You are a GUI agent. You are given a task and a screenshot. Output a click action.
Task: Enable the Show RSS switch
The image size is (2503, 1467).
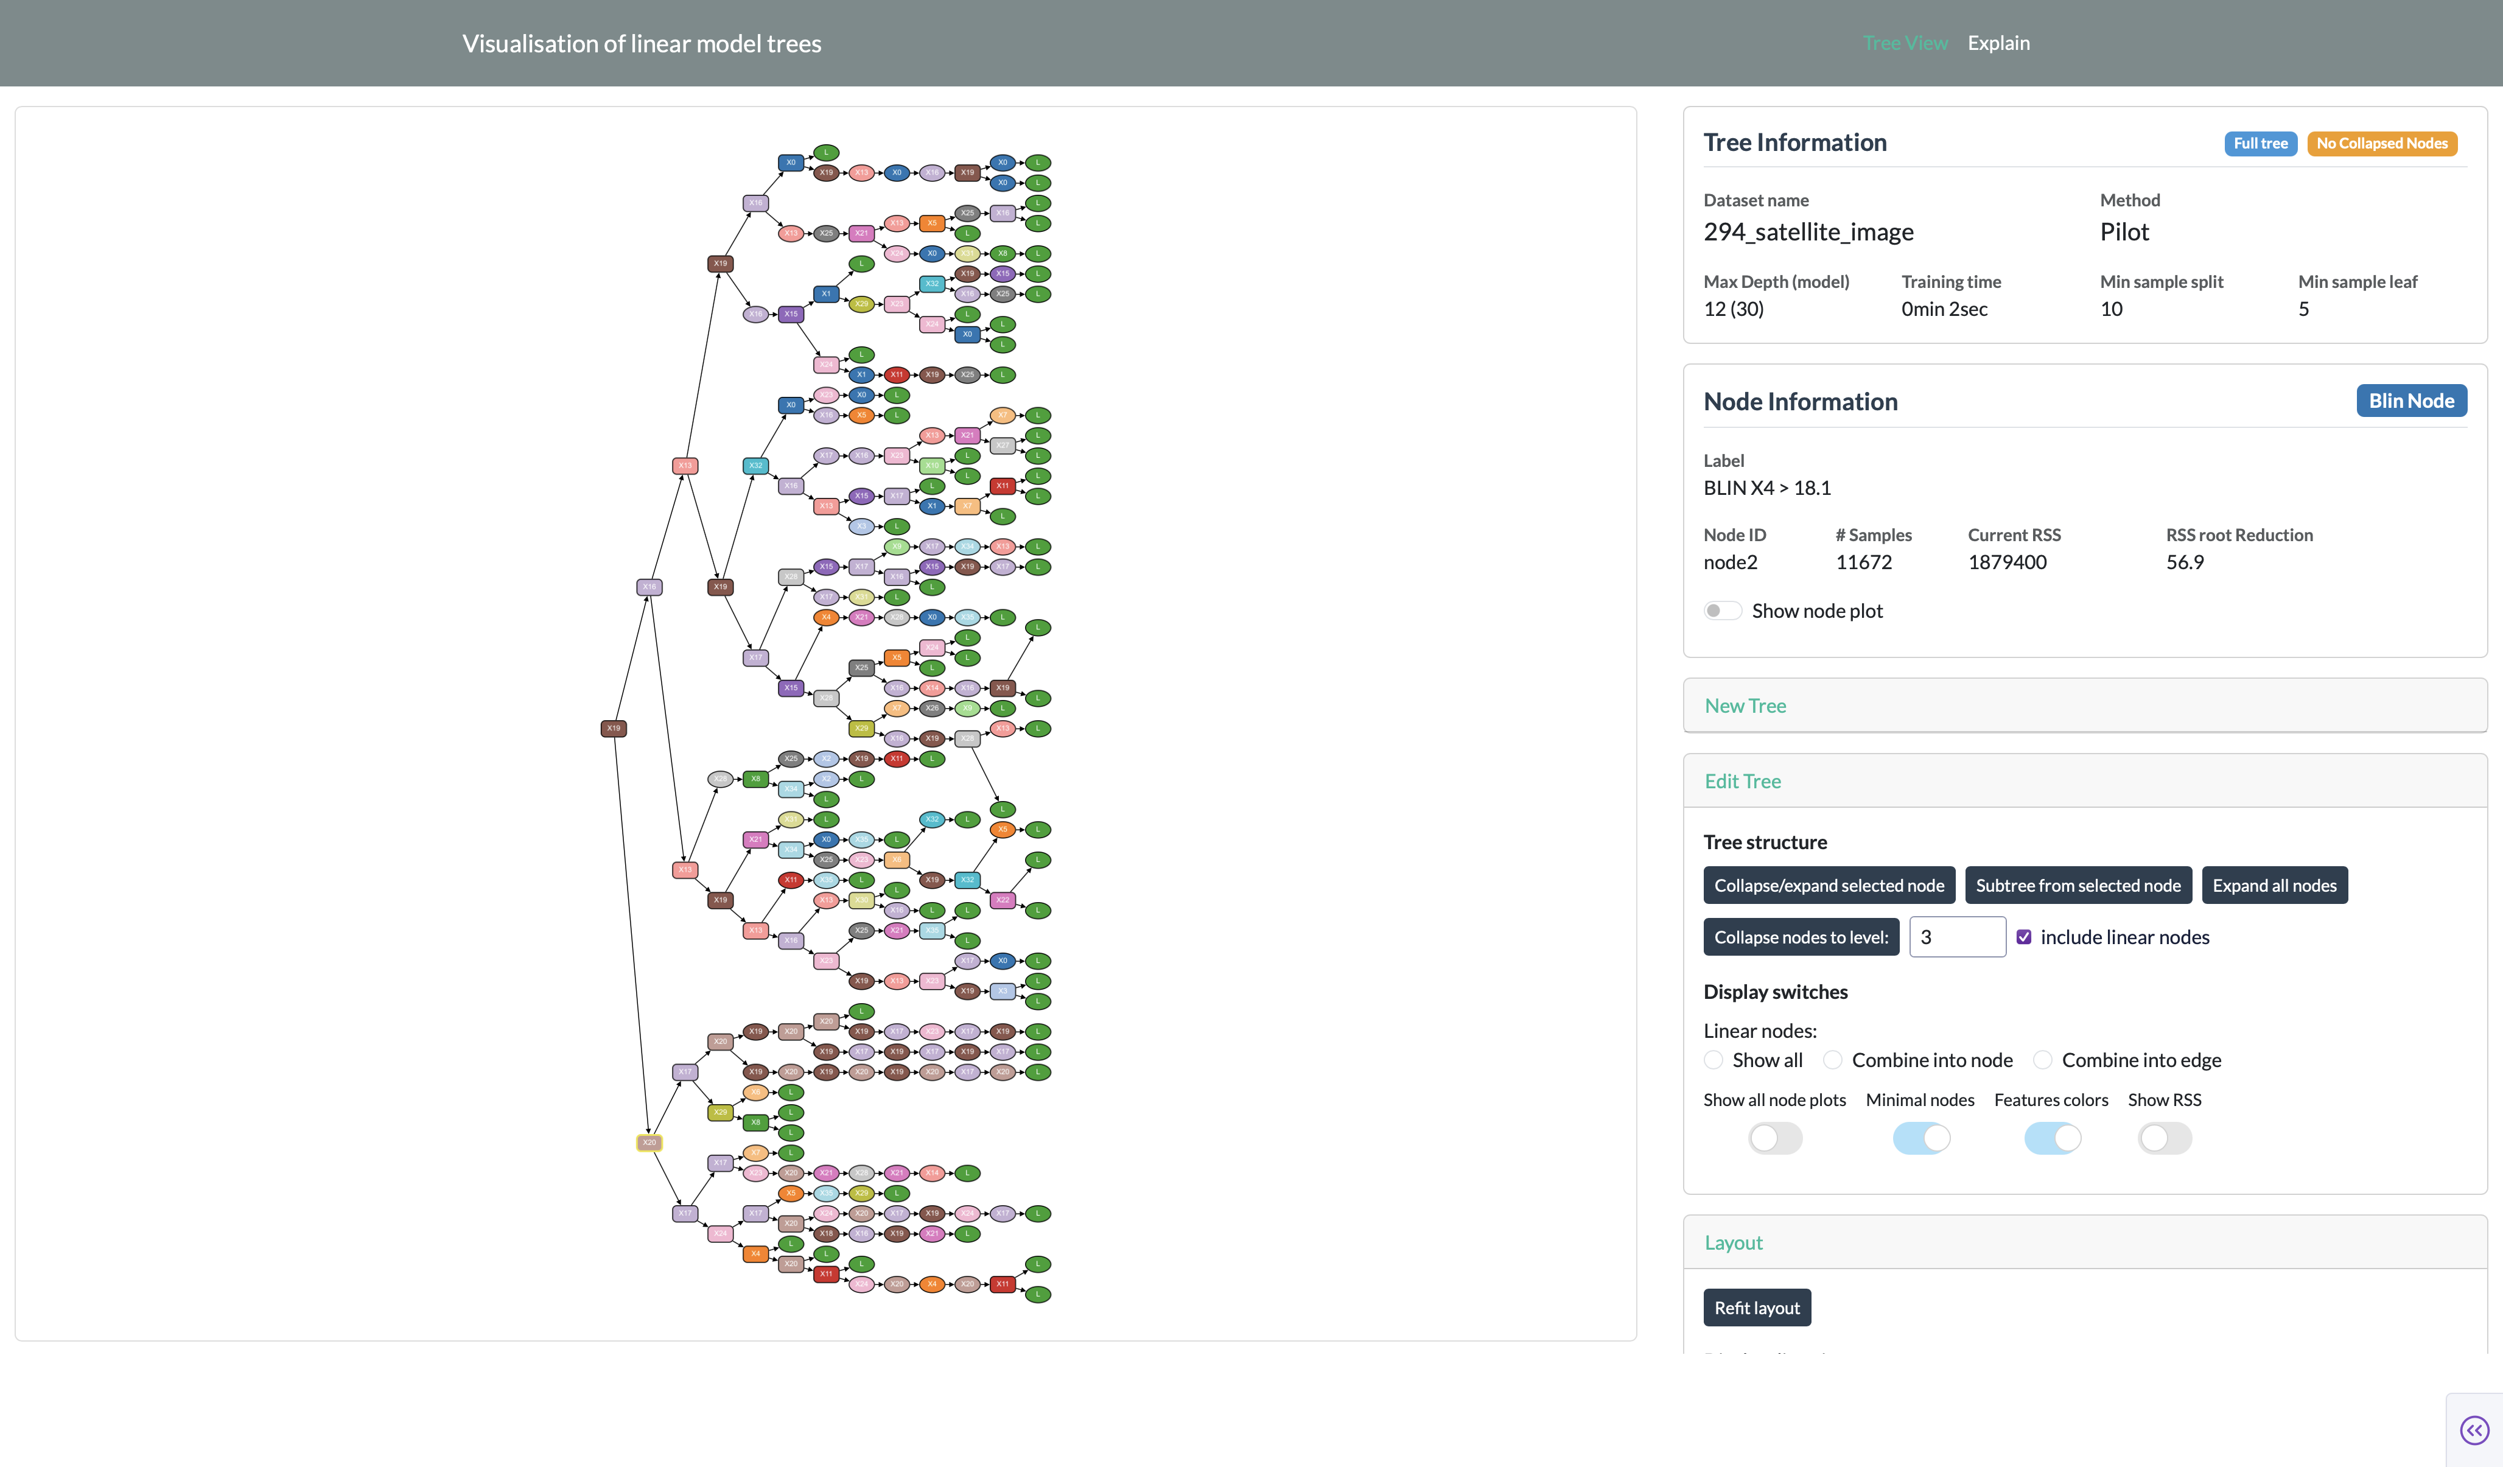pyautogui.click(x=2165, y=1138)
